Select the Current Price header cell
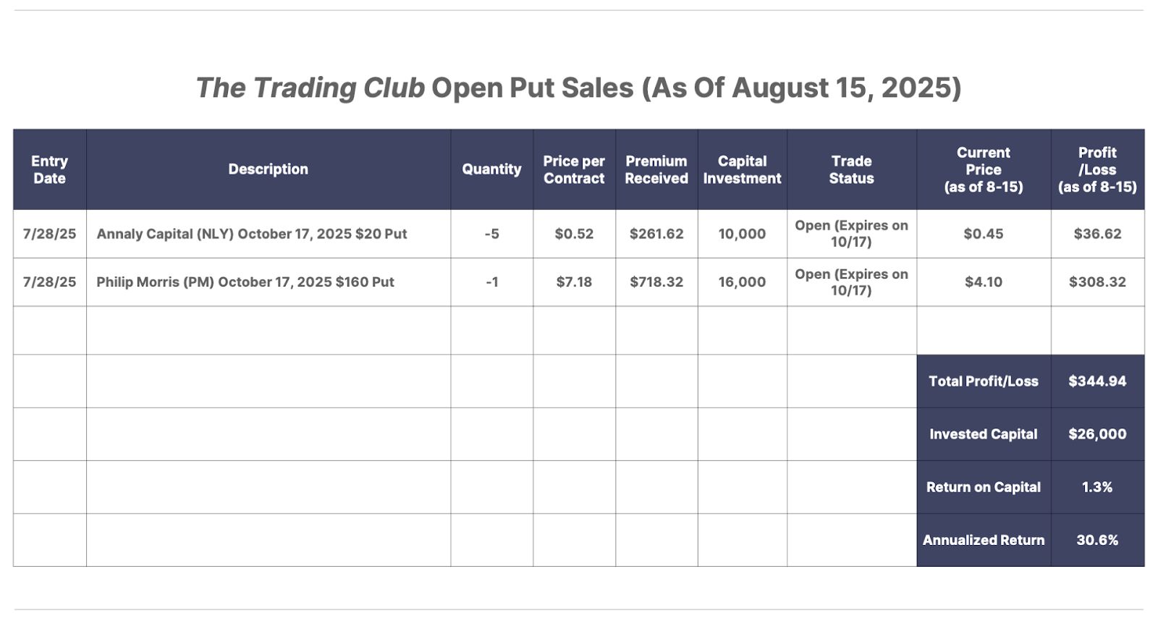 [984, 169]
